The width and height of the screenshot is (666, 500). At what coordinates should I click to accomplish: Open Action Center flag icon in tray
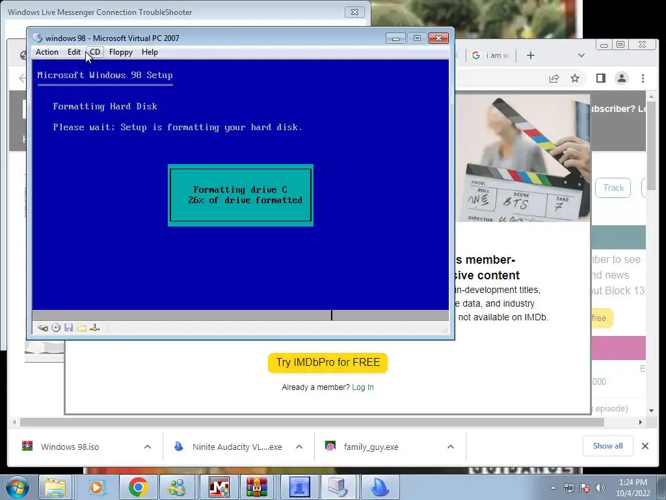click(x=585, y=488)
